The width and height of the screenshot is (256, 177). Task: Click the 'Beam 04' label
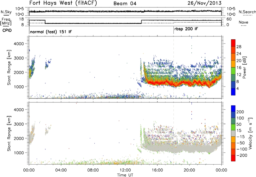[125, 4]
